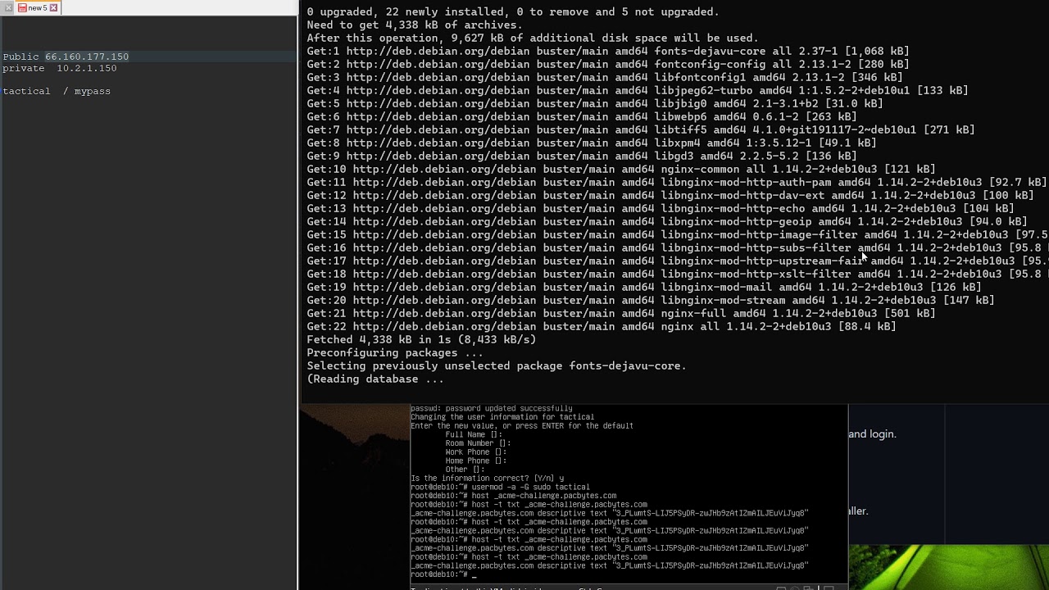Click the 'Get:19' libnginx-mod-mail line

click(644, 287)
